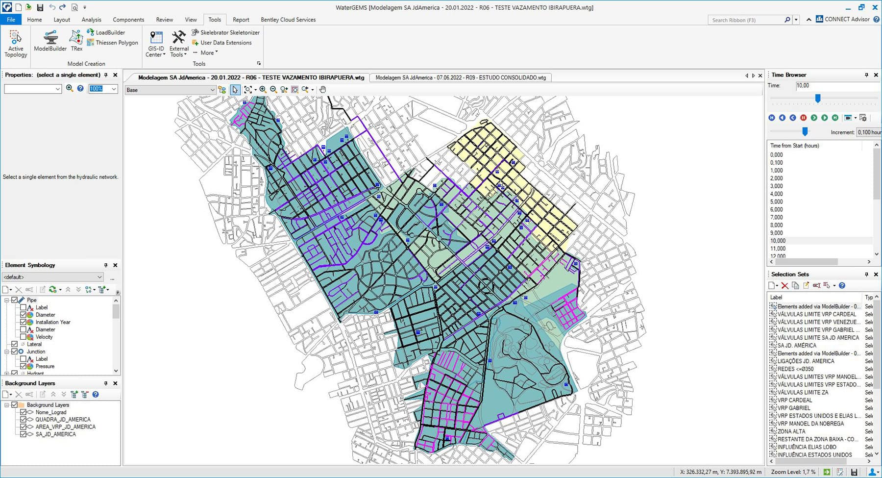The width and height of the screenshot is (882, 478).
Task: Open the Report ribbon tab
Action: click(241, 20)
